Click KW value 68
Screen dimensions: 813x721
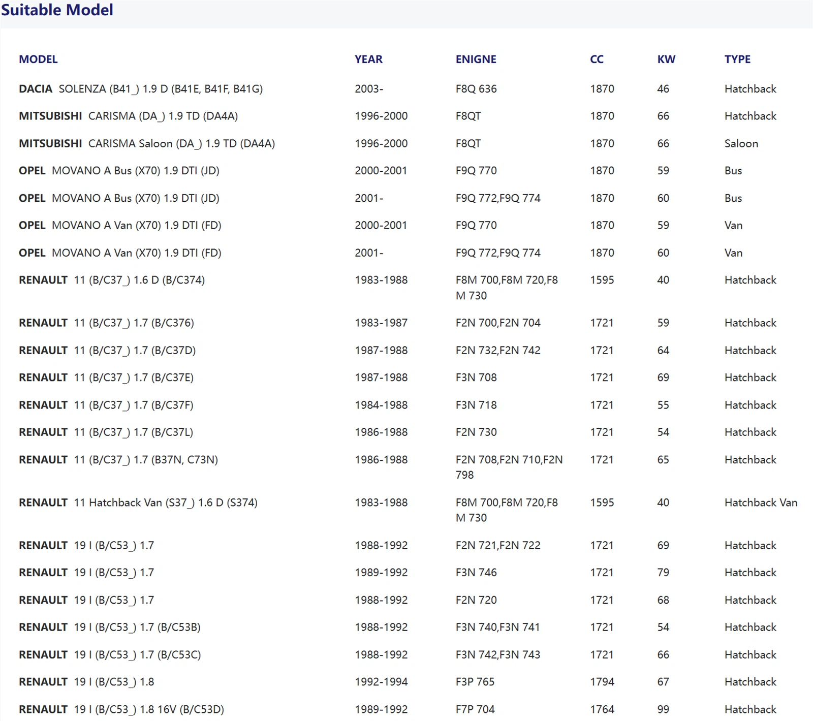pos(663,600)
